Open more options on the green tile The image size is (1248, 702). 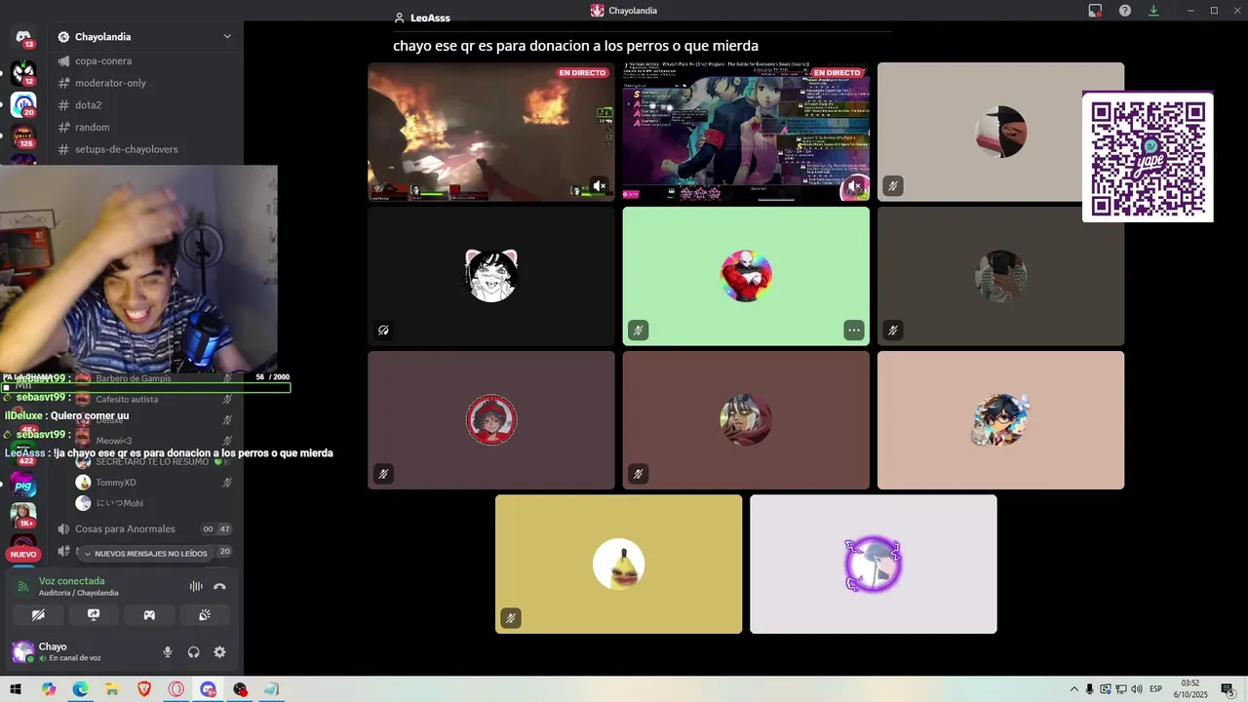(x=853, y=331)
